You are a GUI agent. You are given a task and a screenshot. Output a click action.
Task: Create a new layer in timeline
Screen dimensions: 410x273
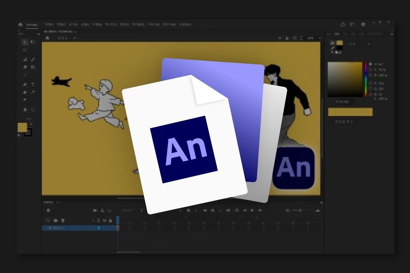pos(48,221)
